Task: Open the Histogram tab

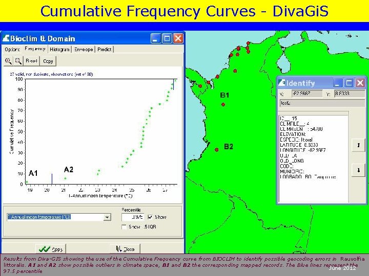Action: click(59, 50)
